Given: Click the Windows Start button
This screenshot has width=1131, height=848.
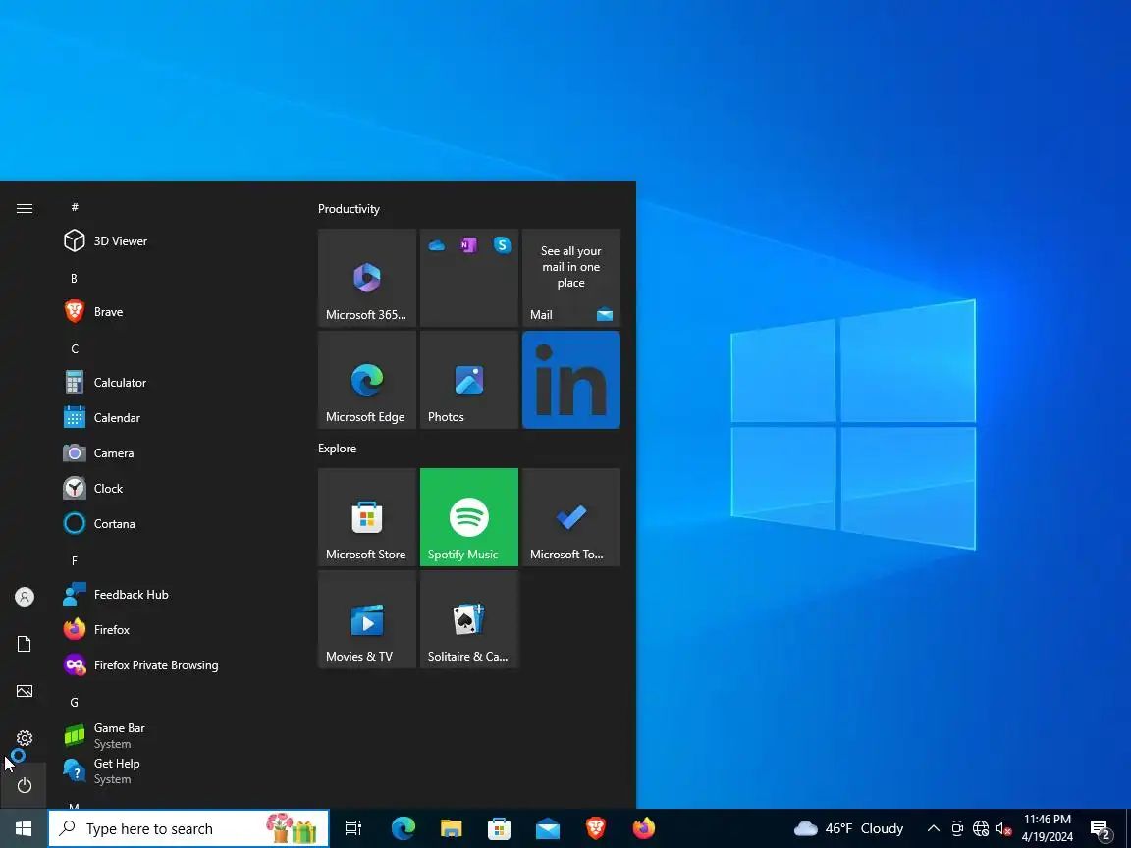Looking at the screenshot, I should [24, 828].
